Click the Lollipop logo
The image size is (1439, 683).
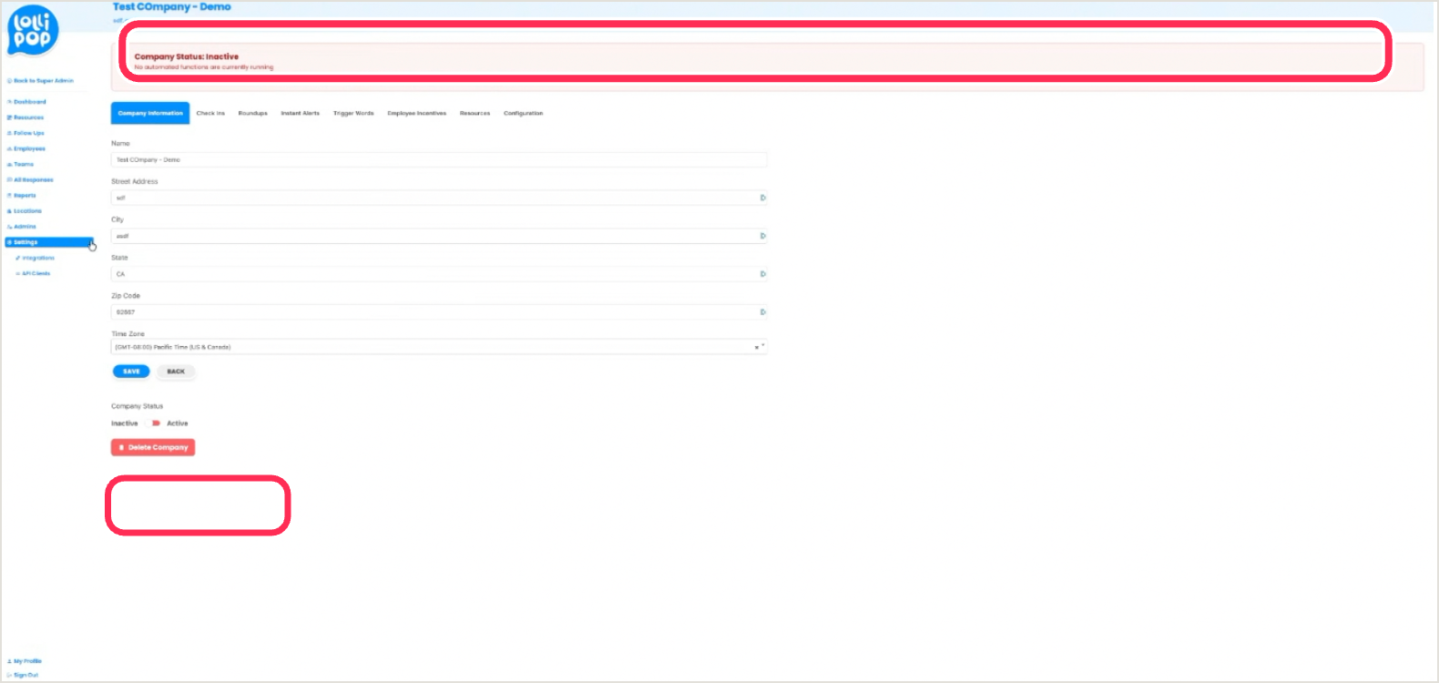coord(33,30)
